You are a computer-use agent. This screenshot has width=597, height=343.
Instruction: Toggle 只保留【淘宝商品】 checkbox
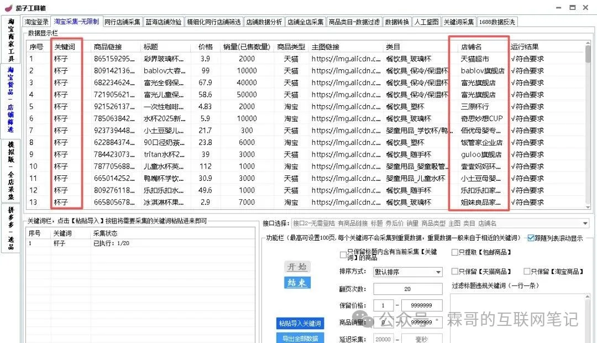pos(527,272)
